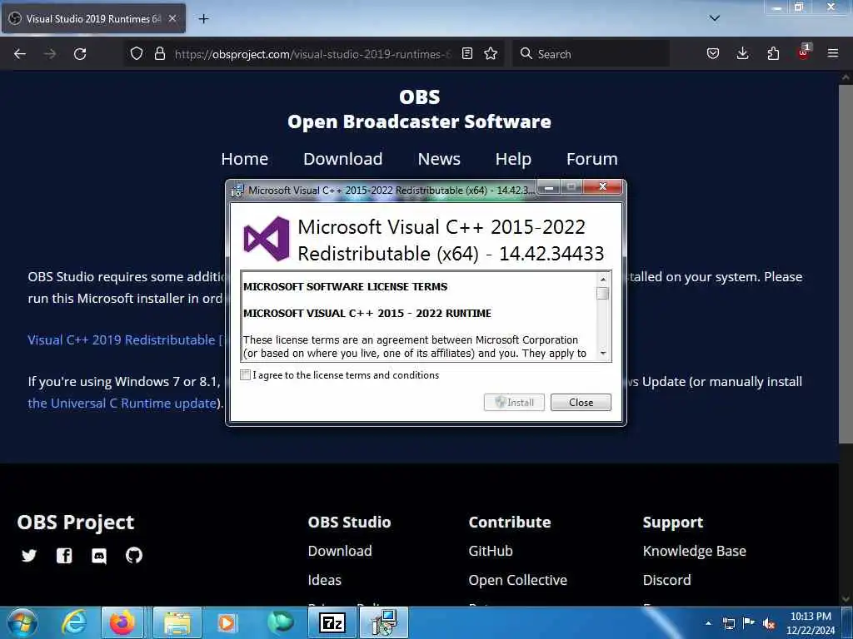Click the license scrollbar thumb
853x639 pixels.
coord(602,294)
